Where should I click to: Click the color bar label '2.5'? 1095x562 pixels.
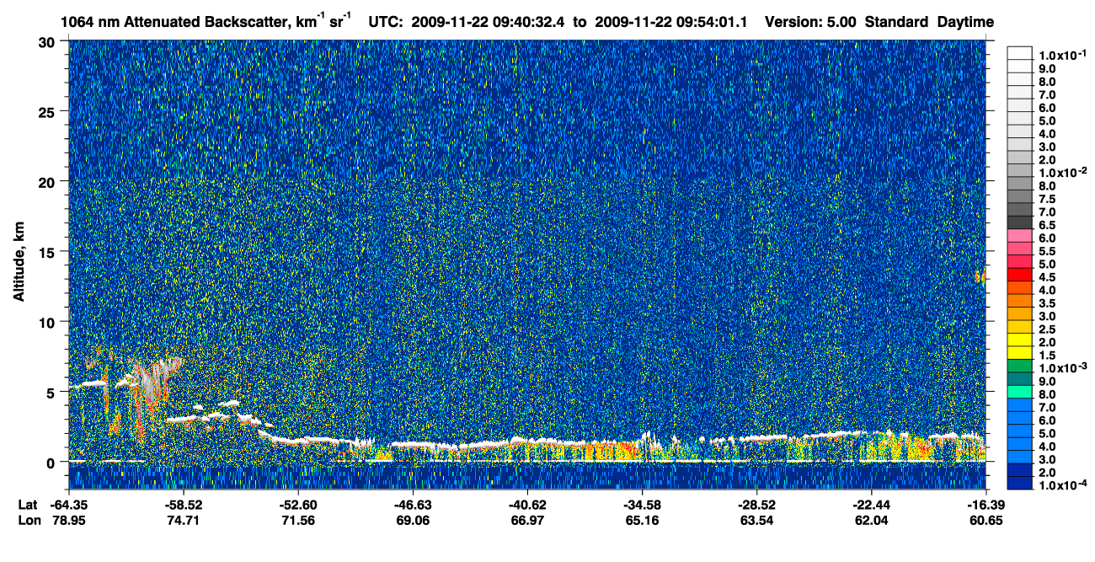[1048, 329]
